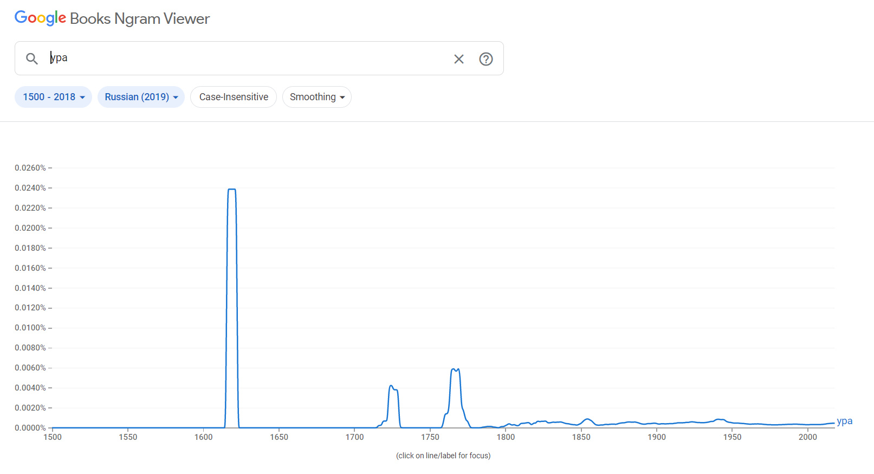This screenshot has width=874, height=474.
Task: Click the Books Ngram Viewer title link
Action: click(140, 19)
